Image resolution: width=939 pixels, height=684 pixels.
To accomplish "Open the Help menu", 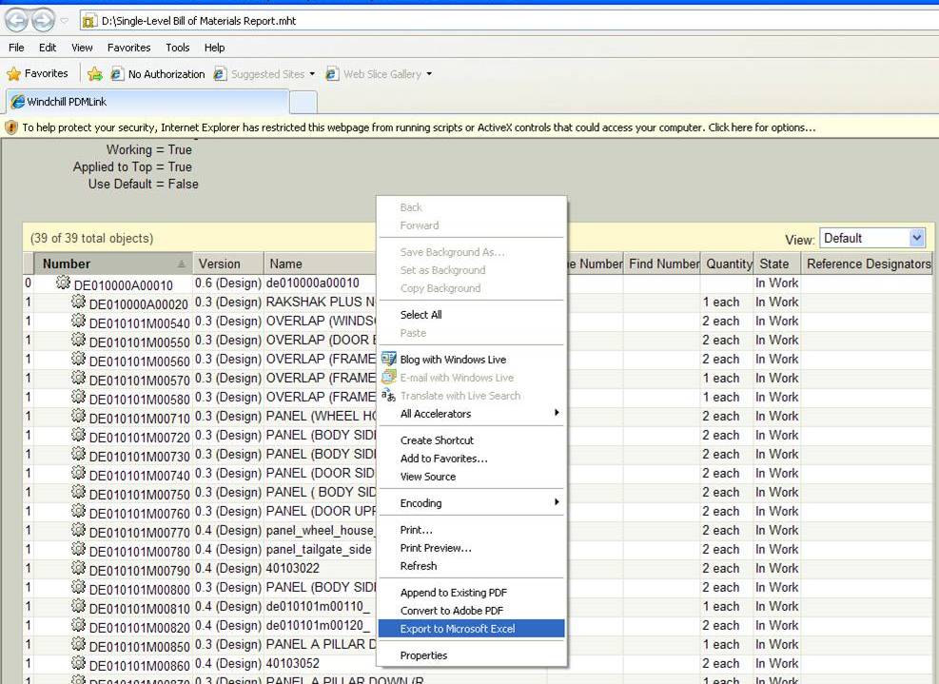I will click(214, 48).
